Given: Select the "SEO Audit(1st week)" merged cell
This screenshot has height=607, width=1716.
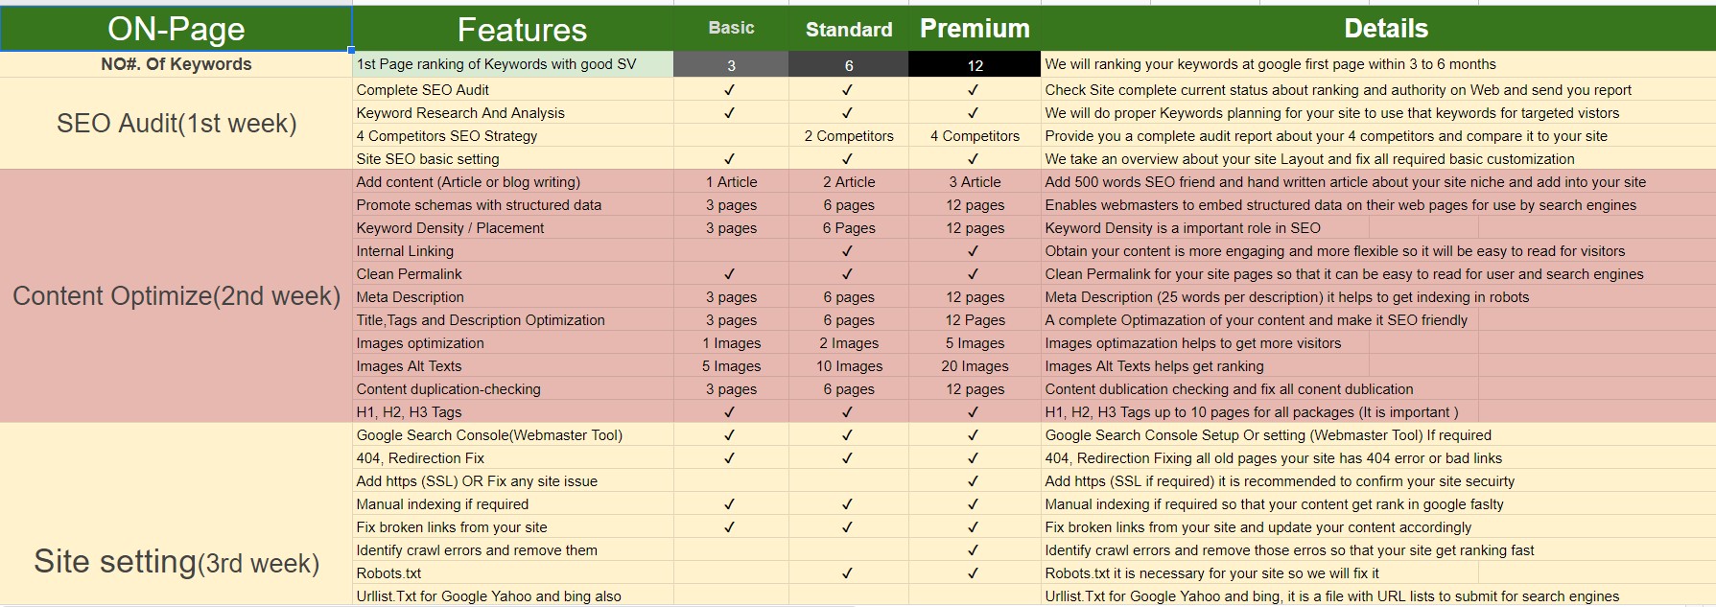Looking at the screenshot, I should 176,124.
